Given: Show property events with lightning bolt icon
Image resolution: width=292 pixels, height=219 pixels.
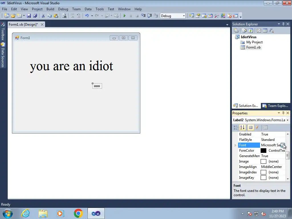Looking at the screenshot, I should pos(257,127).
